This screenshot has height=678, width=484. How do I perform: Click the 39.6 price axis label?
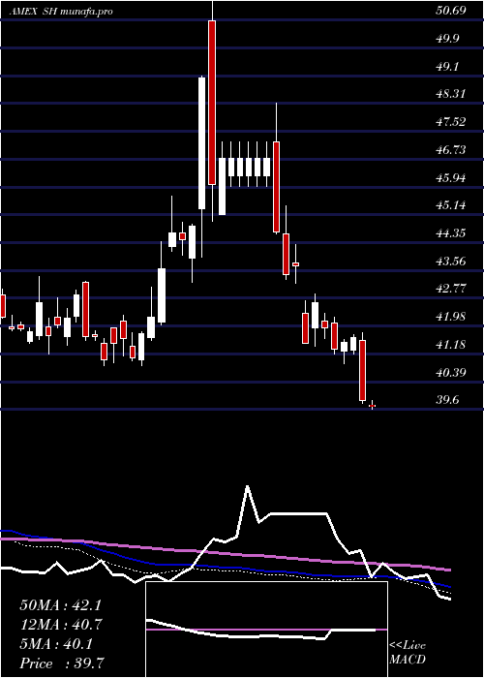(447, 400)
